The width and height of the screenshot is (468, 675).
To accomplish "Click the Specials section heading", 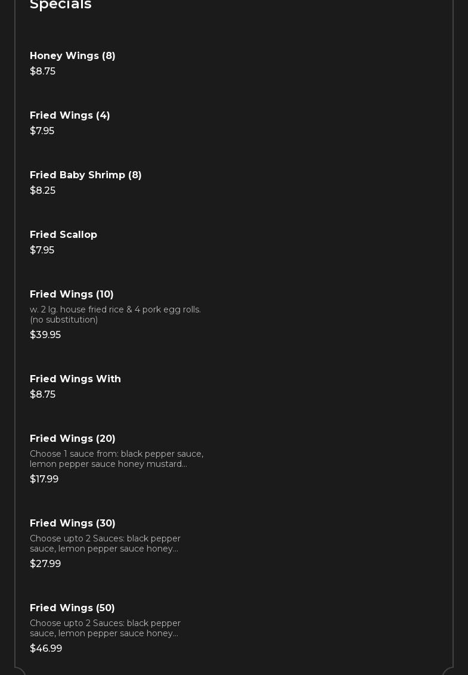I will coord(61,5).
